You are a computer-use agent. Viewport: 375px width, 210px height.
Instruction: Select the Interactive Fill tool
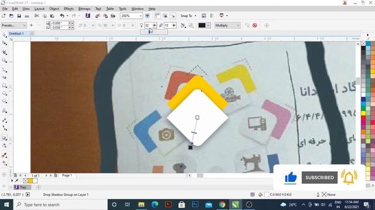(x=4, y=163)
